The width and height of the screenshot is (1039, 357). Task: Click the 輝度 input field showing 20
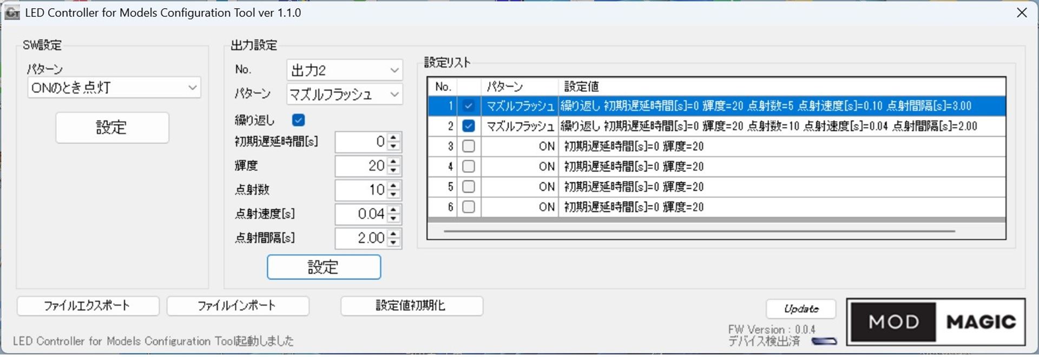point(361,166)
